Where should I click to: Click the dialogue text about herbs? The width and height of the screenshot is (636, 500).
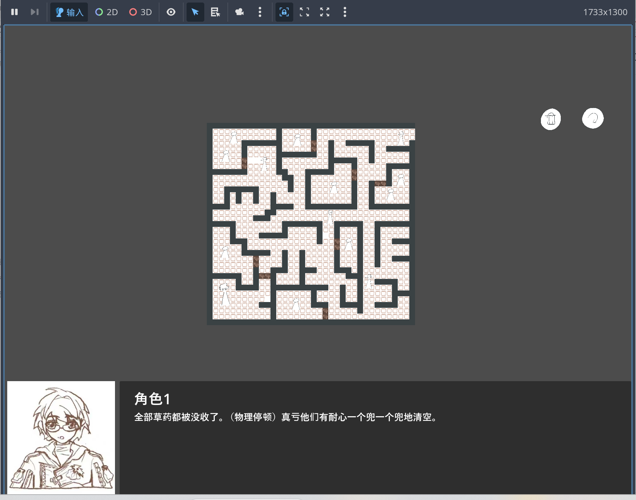[286, 417]
